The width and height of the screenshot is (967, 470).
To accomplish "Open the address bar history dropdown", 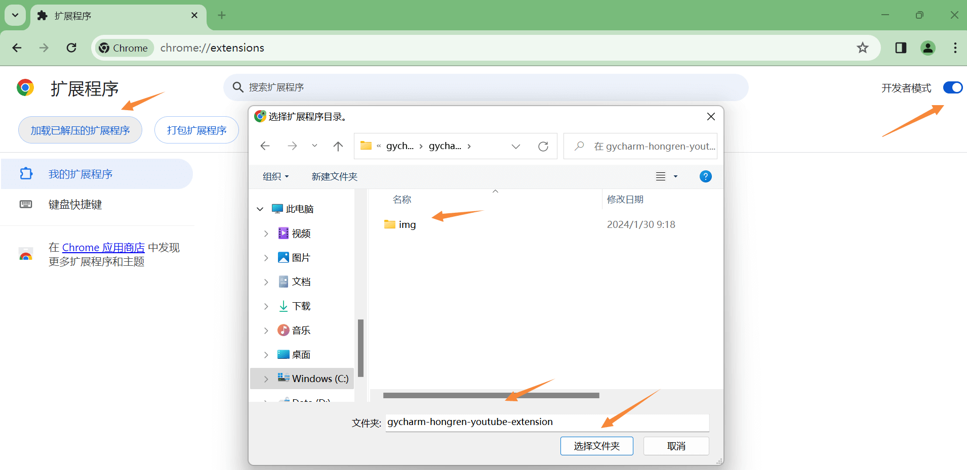I will pos(516,146).
